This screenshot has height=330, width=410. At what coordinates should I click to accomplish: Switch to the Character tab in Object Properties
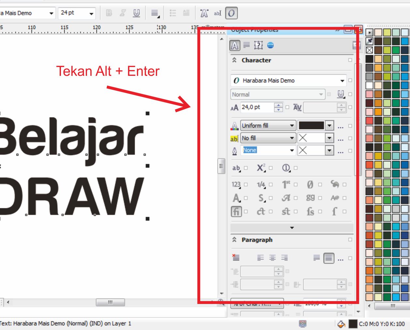(234, 45)
